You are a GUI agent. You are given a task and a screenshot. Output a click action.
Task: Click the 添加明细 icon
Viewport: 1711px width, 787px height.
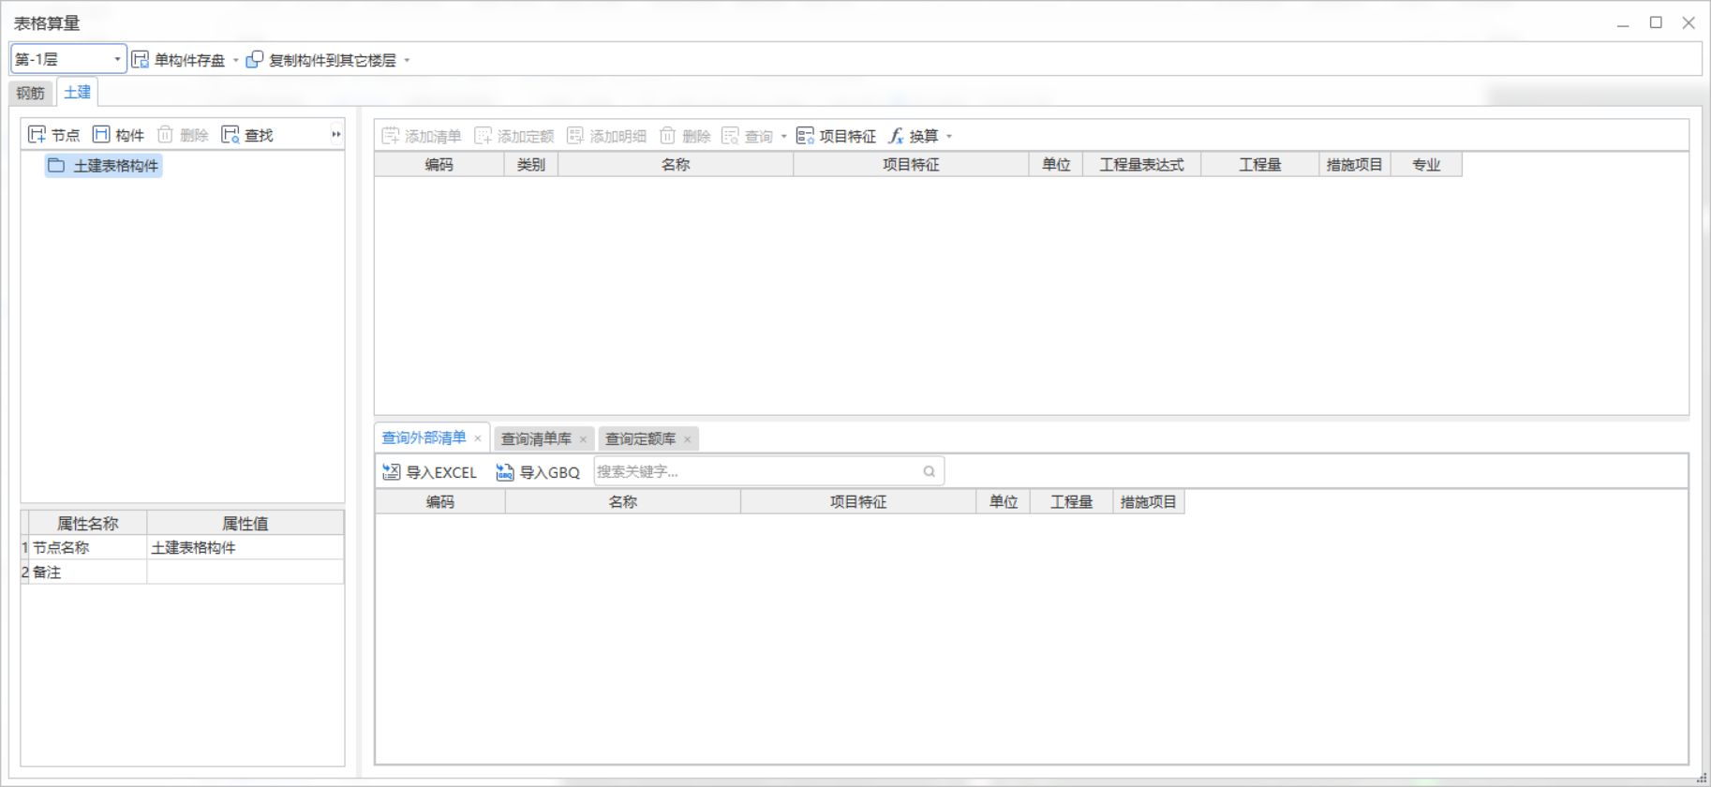point(575,136)
